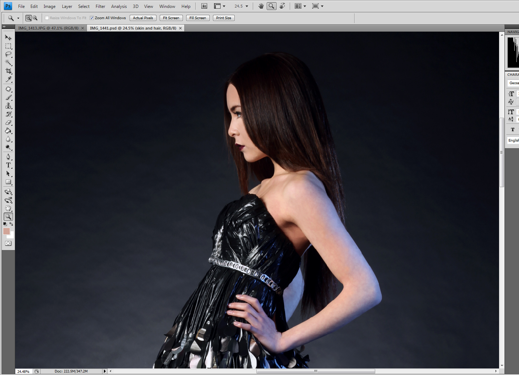Select the Spot Healing Brush tool
Image resolution: width=519 pixels, height=375 pixels.
pyautogui.click(x=8, y=89)
